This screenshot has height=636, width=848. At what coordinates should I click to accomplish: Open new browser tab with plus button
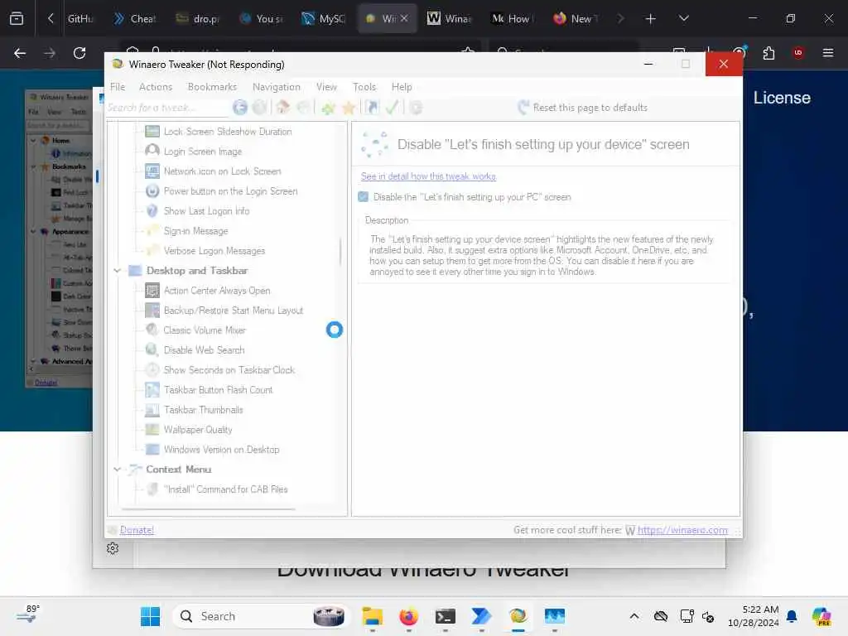[x=651, y=19]
